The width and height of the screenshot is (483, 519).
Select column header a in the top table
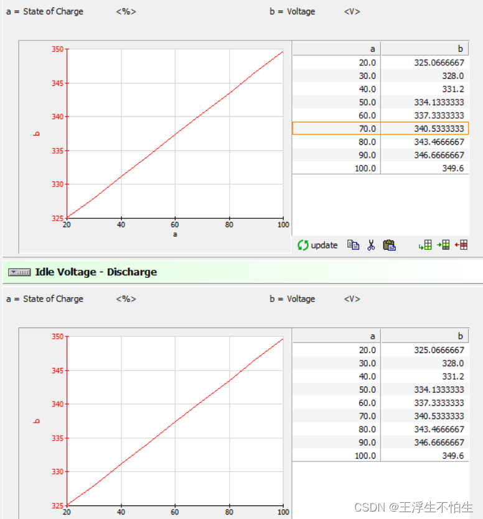(x=337, y=48)
